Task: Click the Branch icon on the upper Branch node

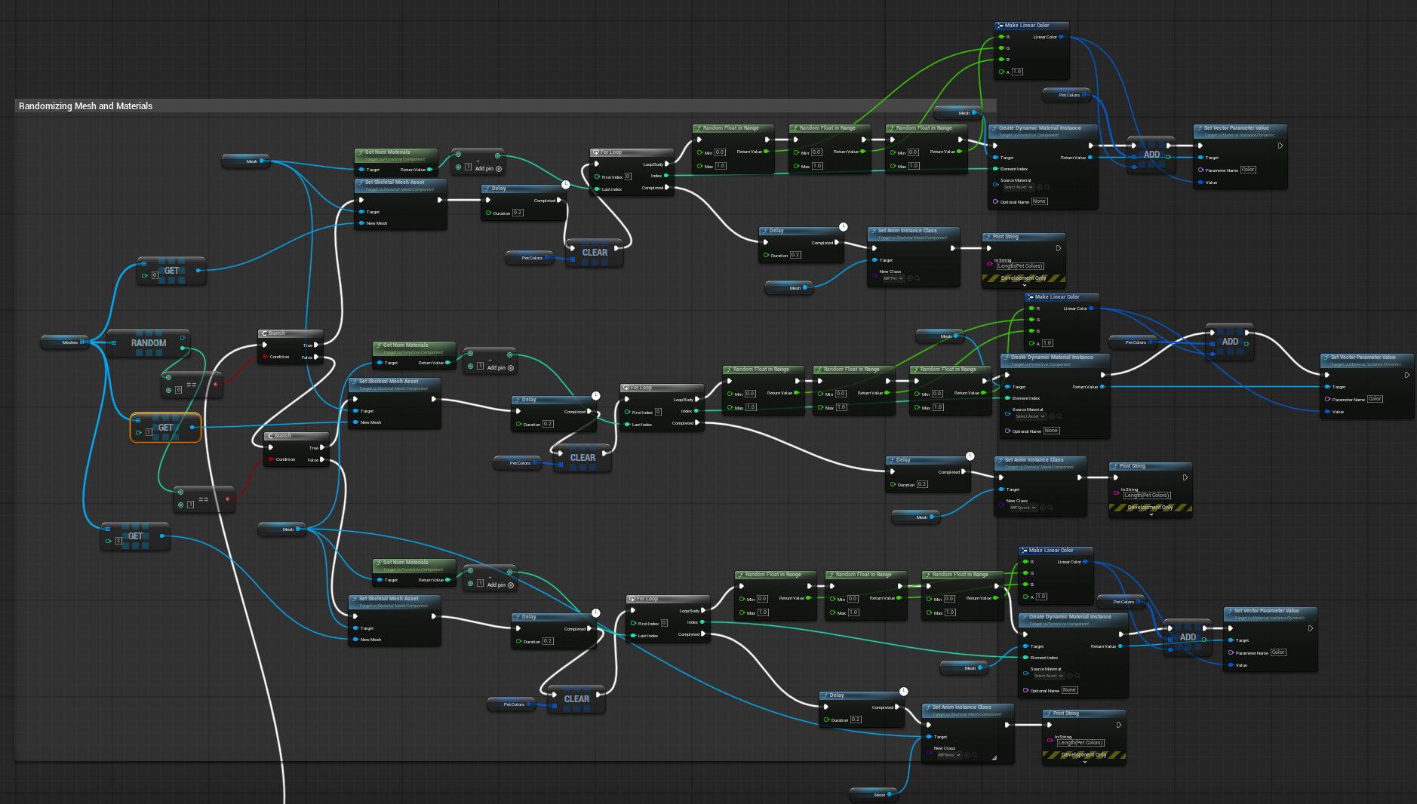Action: tap(263, 333)
